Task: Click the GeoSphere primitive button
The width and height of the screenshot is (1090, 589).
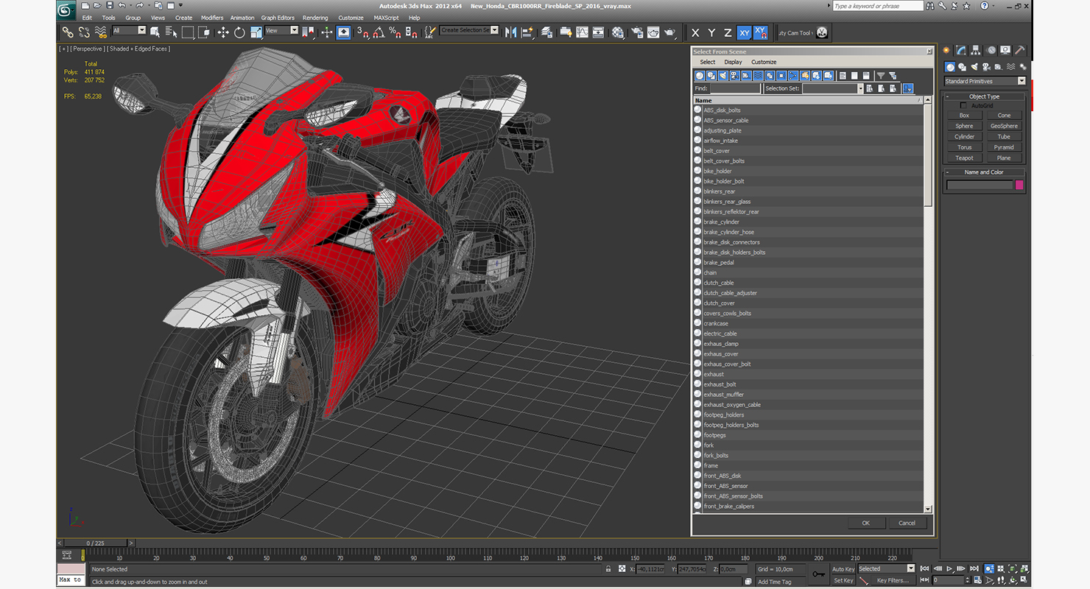Action: click(1004, 126)
